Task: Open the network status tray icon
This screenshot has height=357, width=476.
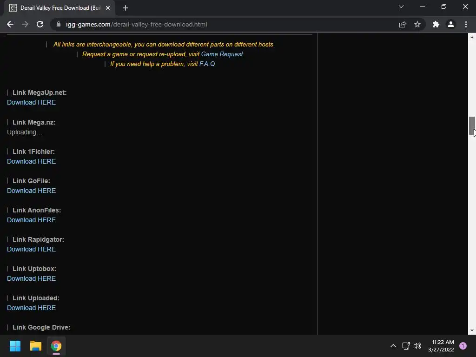Action: pyautogui.click(x=406, y=346)
